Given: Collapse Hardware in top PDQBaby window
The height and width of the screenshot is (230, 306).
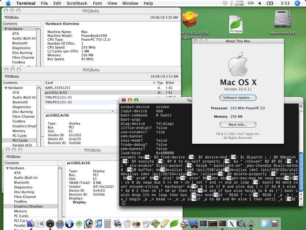Looking at the screenshot, I should point(5,29).
